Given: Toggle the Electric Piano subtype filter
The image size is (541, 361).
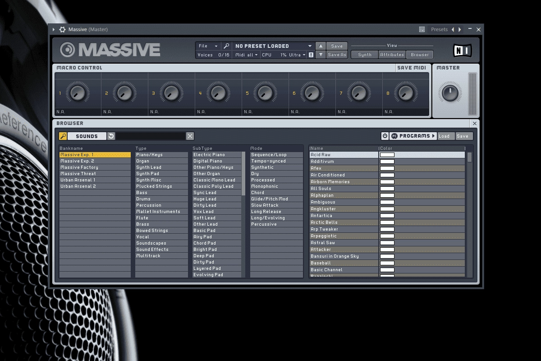Looking at the screenshot, I should tap(217, 155).
